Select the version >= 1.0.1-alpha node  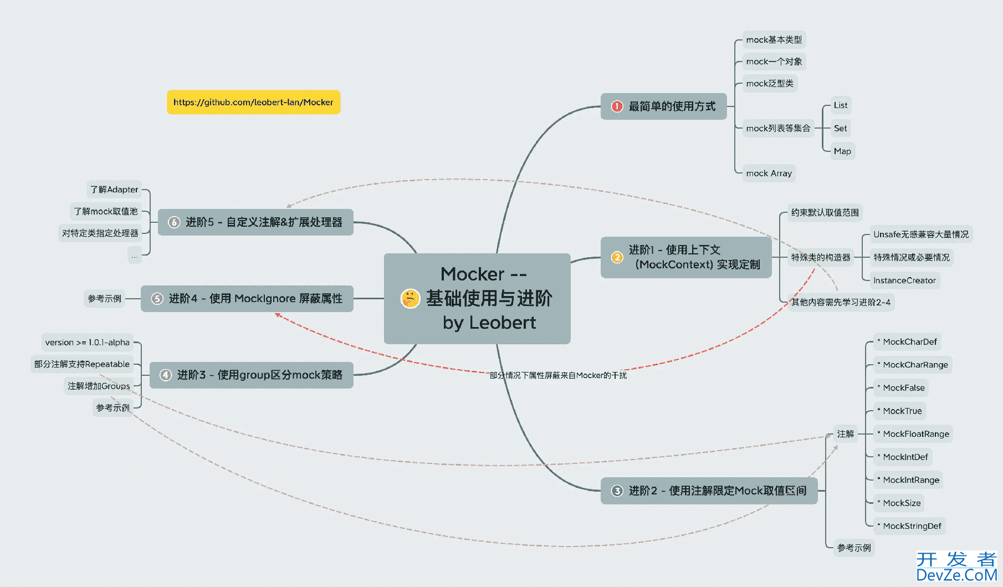(x=88, y=343)
